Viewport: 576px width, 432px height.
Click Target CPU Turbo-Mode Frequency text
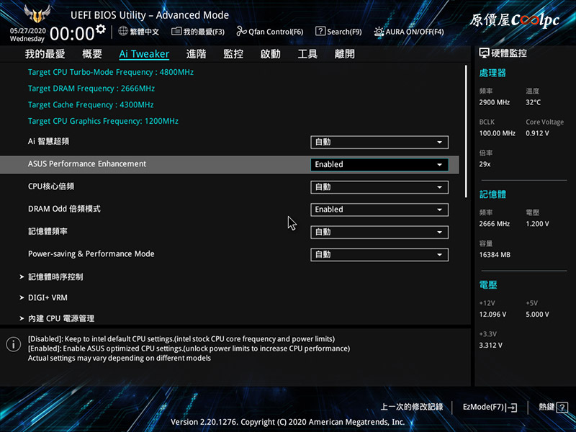(111, 72)
